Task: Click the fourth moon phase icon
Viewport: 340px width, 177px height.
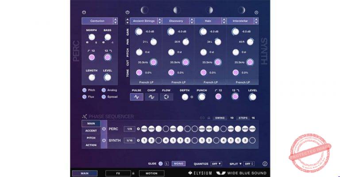Action: pos(241,10)
